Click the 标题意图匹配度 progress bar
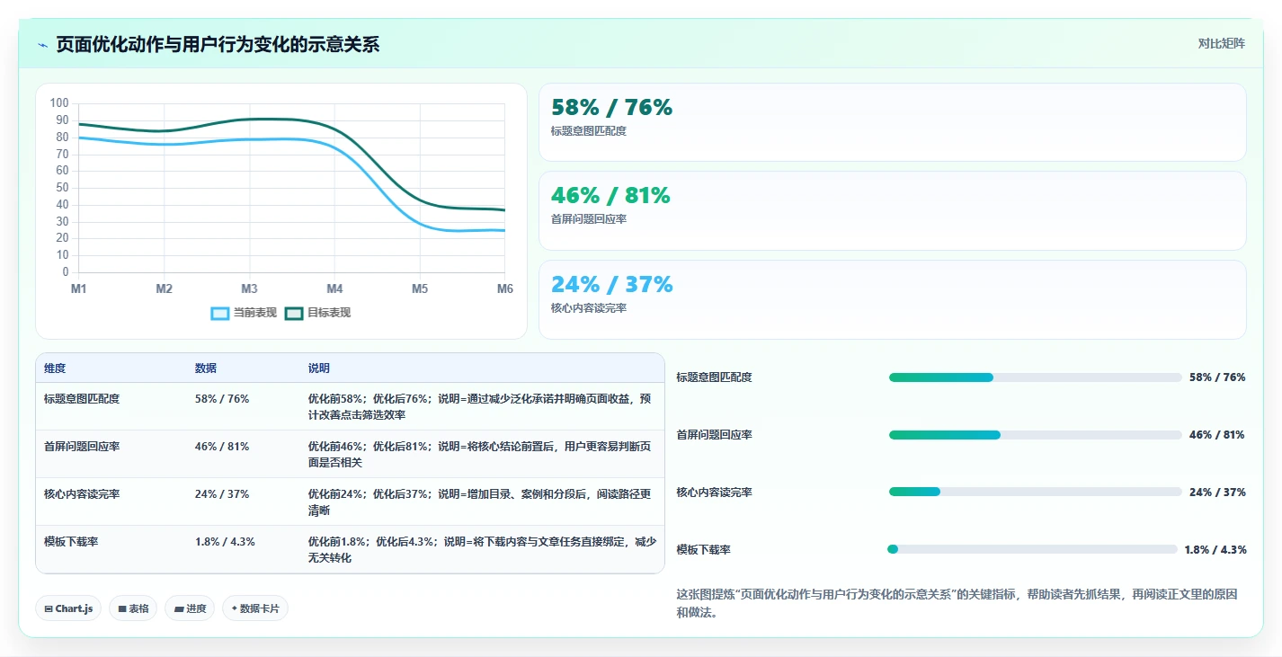 (x=1035, y=377)
